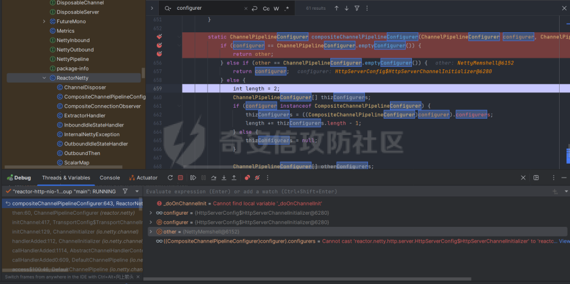Toggle whole Words (W) search option
The height and width of the screenshot is (284, 570).
[x=277, y=9]
